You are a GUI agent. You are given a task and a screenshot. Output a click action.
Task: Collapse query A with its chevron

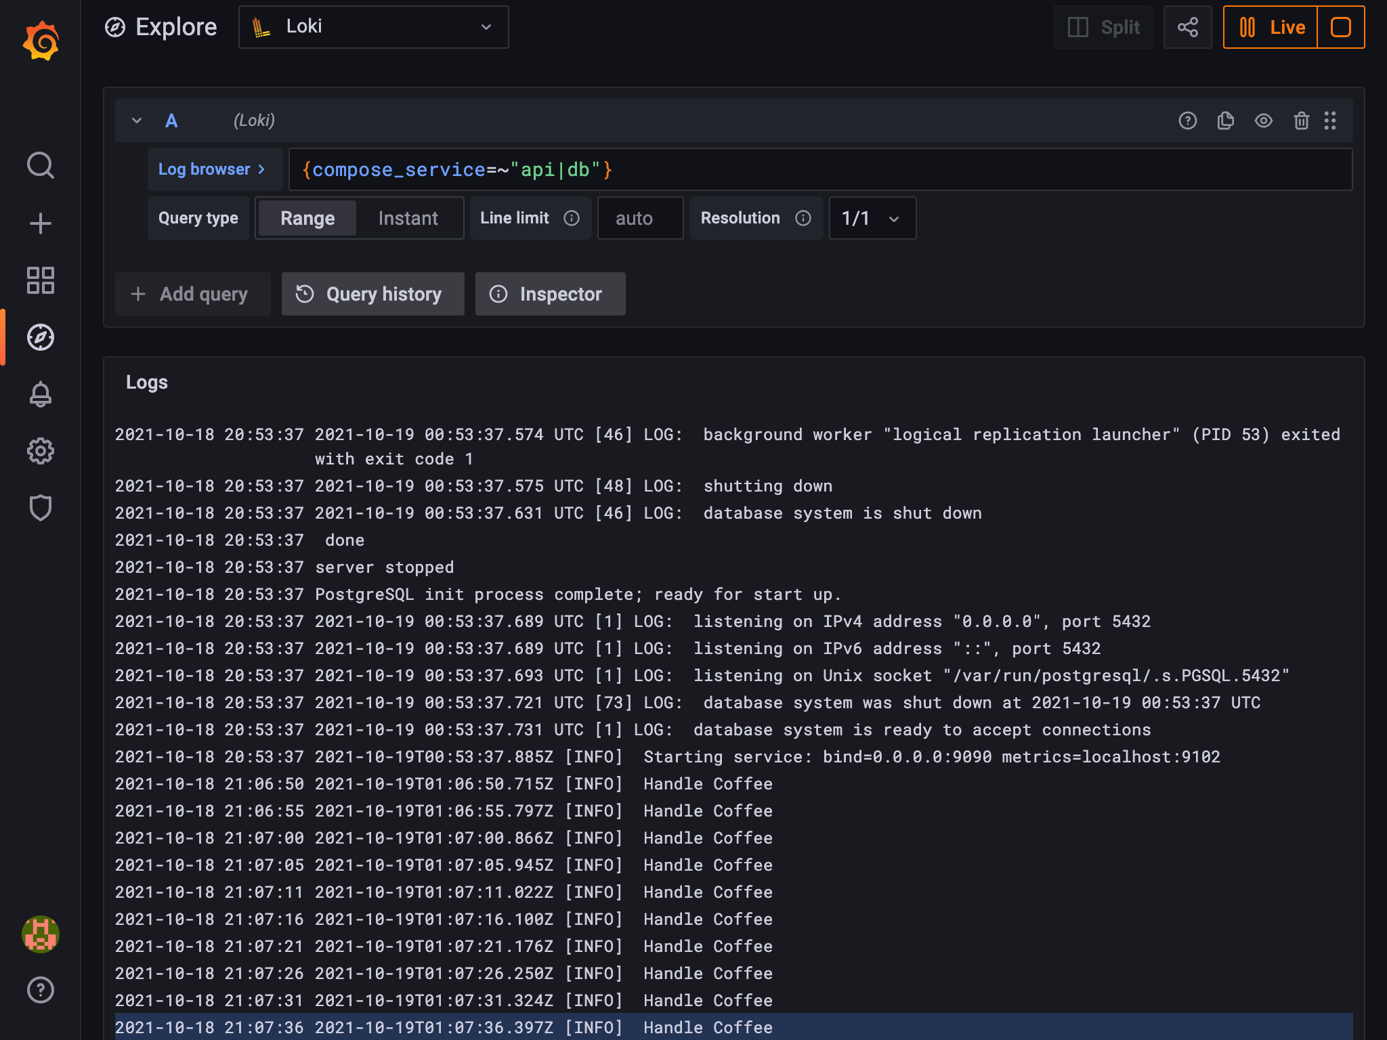click(136, 121)
